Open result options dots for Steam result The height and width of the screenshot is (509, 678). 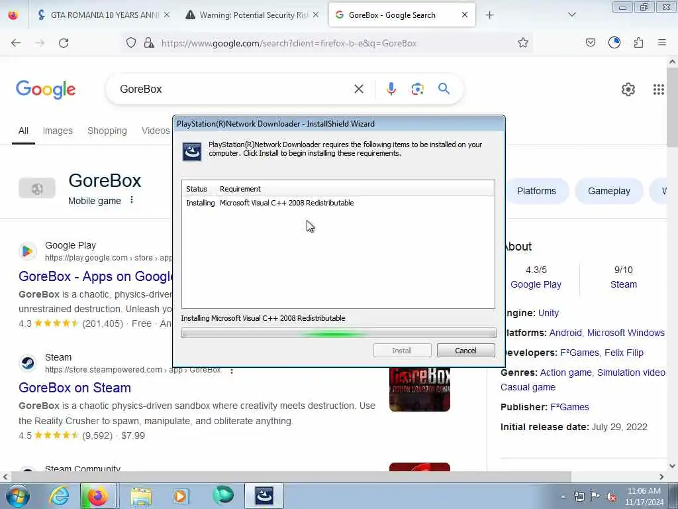(232, 371)
